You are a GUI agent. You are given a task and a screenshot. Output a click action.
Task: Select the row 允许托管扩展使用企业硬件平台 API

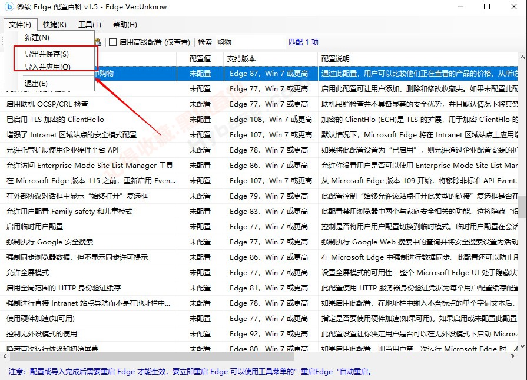tap(259, 150)
